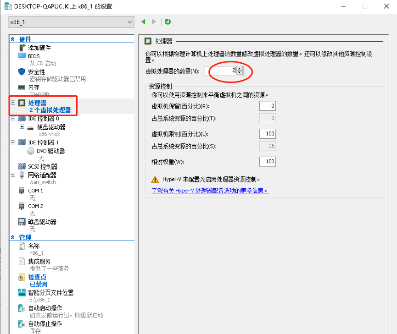Open the 检查点 settings page
The width and height of the screenshot is (397, 334).
(x=38, y=277)
